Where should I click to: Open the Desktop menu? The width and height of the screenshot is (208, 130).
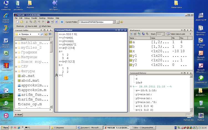click(42, 18)
